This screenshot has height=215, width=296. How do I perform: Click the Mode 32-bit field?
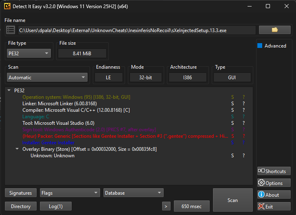tap(145, 78)
